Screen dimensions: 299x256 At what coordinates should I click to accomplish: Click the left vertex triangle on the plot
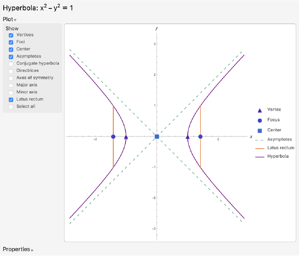[x=126, y=137]
